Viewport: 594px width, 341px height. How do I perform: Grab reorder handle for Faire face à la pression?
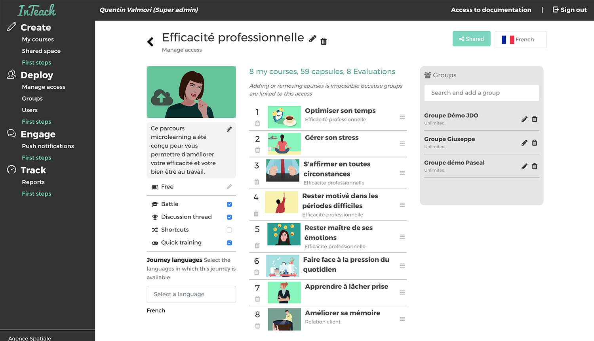(x=402, y=266)
